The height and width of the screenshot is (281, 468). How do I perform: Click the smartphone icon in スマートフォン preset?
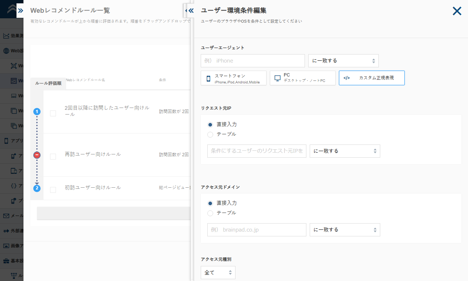pyautogui.click(x=208, y=78)
